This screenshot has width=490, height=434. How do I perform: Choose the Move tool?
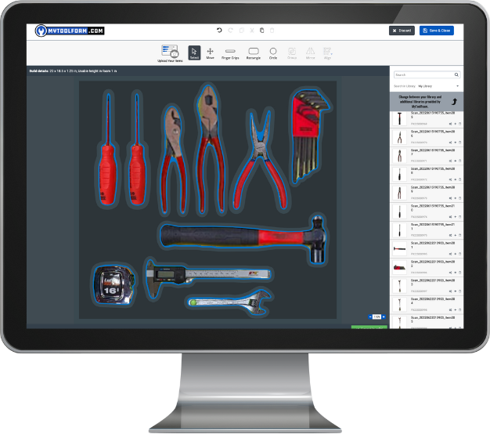pyautogui.click(x=210, y=52)
